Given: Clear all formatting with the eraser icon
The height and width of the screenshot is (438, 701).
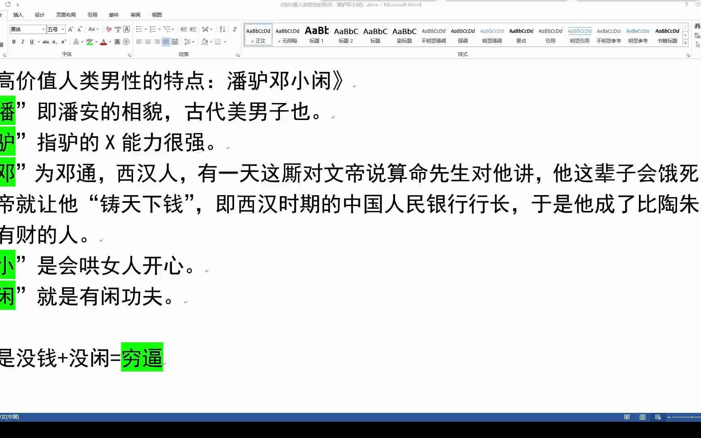Looking at the screenshot, I should tap(109, 29).
